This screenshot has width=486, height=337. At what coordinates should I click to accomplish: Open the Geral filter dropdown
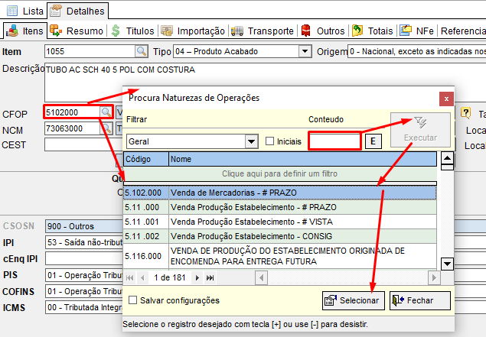[x=250, y=141]
